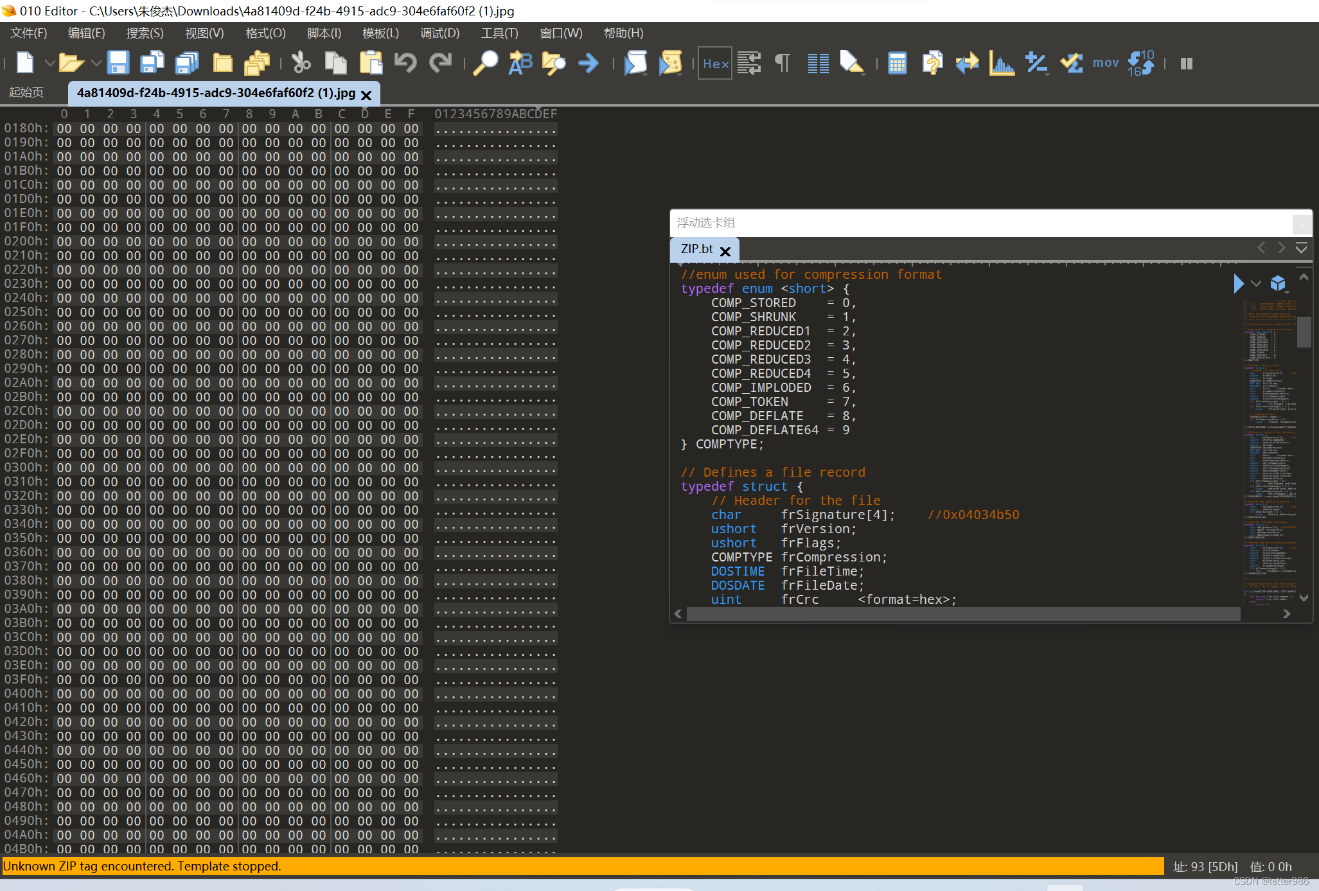Click the template panel horizontal scrollbar
The image size is (1319, 891).
(x=962, y=614)
